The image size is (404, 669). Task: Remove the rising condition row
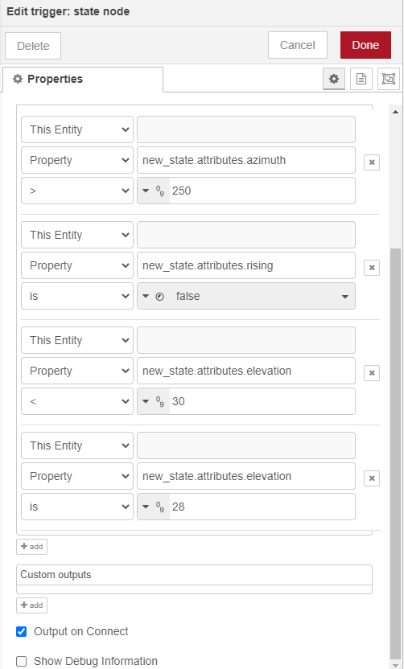(372, 268)
